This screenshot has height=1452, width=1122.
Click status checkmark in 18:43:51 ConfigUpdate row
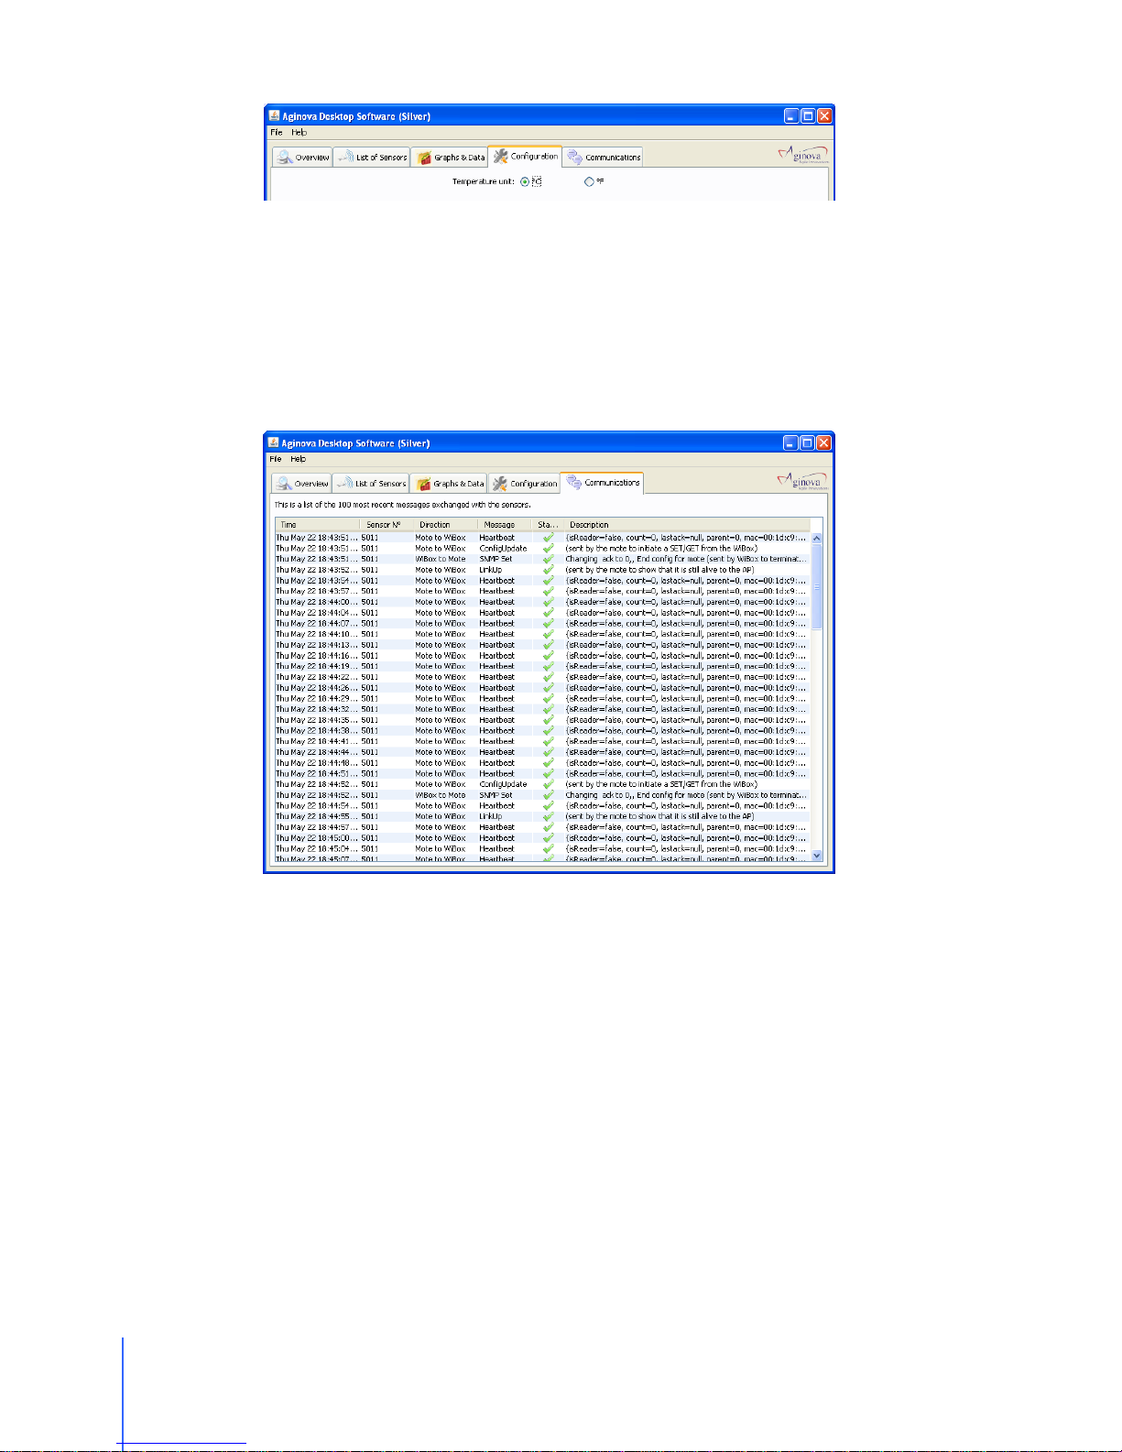coord(548,549)
